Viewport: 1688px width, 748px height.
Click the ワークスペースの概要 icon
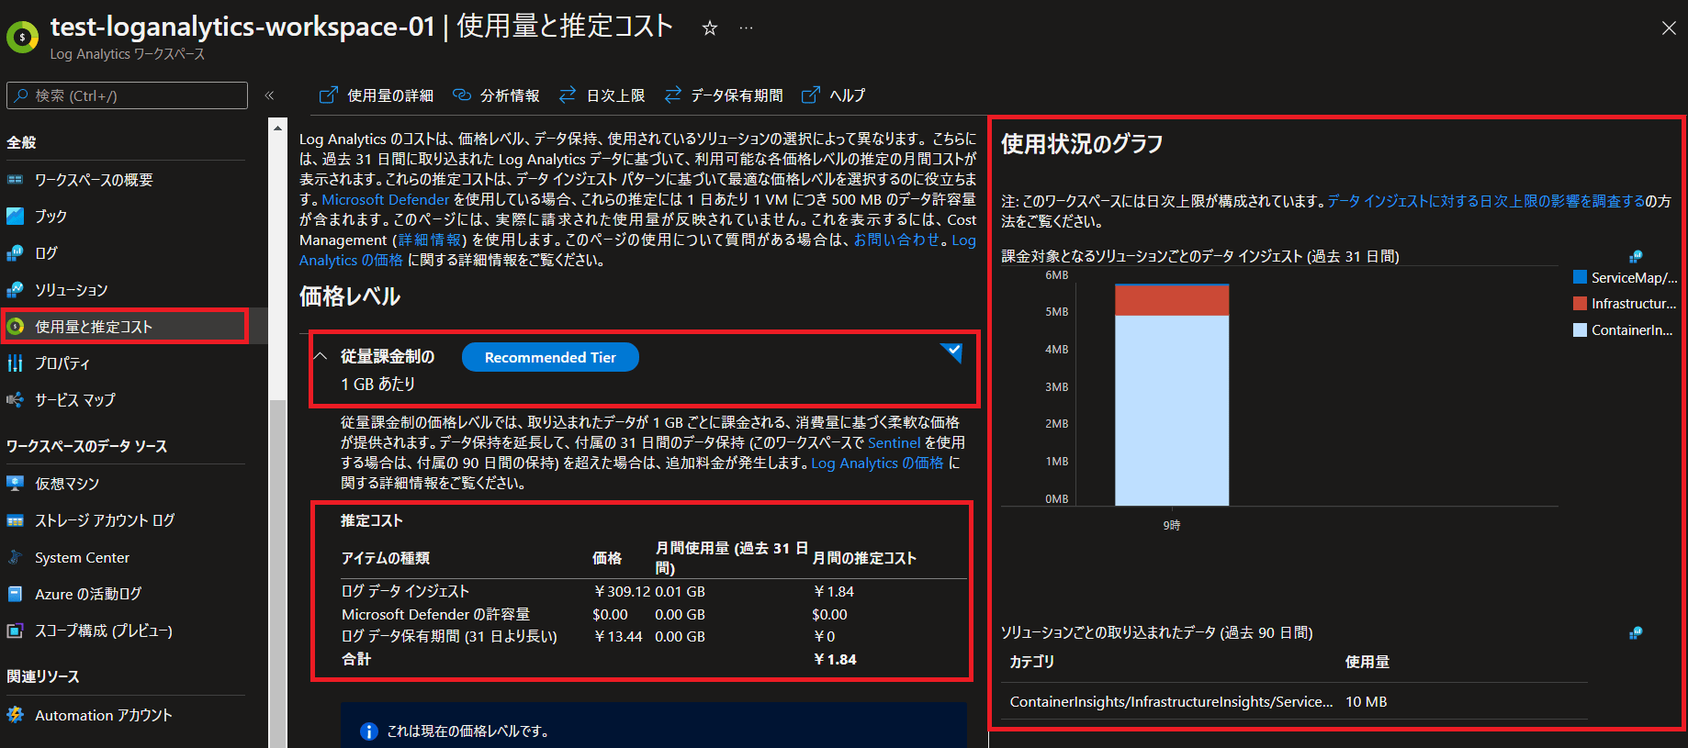16,180
